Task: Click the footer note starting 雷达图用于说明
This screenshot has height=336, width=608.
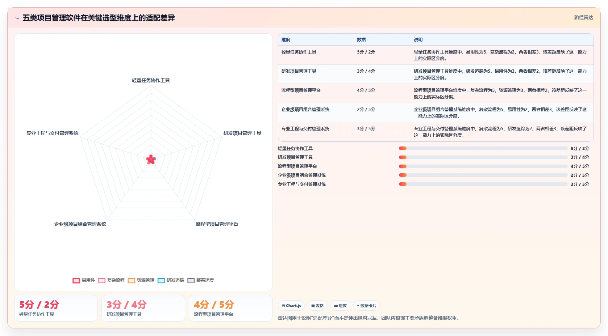Action: (x=369, y=318)
